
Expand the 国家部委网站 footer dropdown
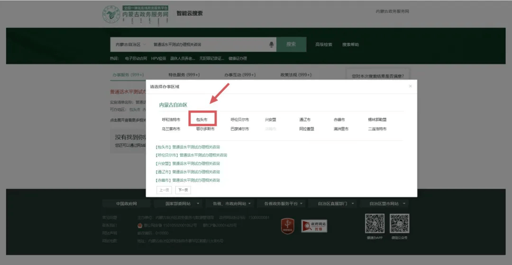[x=183, y=203]
